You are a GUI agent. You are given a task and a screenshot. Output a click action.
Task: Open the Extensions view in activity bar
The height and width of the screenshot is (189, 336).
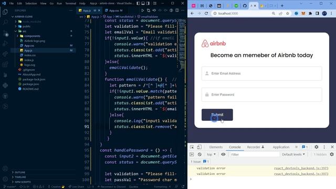[5, 64]
